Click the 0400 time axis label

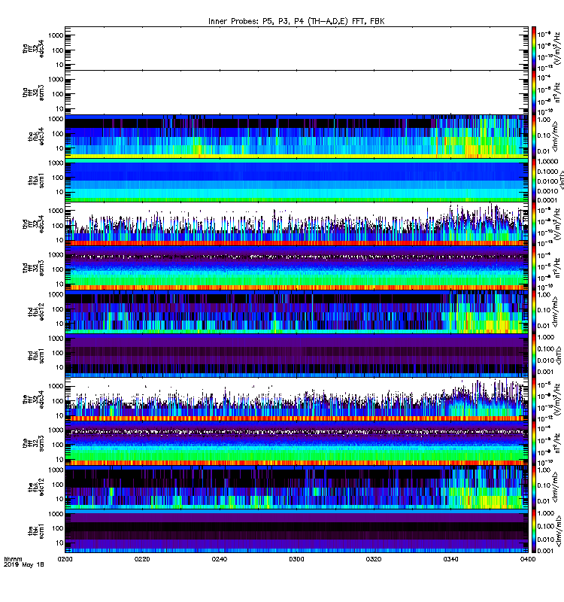point(528,559)
